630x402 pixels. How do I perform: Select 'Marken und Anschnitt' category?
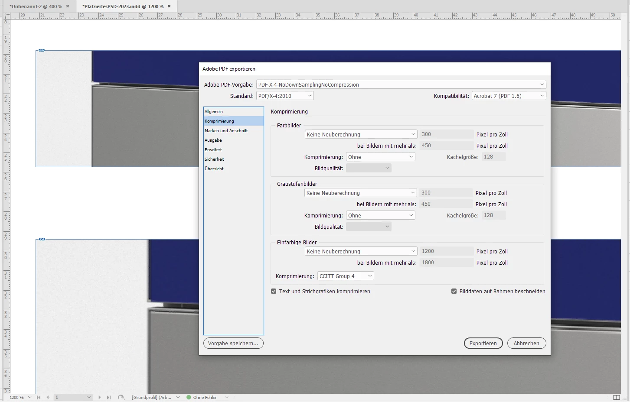[233, 131]
